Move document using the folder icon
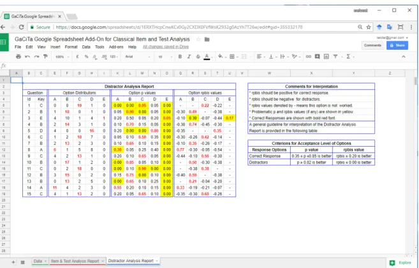Viewport: 419px width, 268px height. point(207,40)
